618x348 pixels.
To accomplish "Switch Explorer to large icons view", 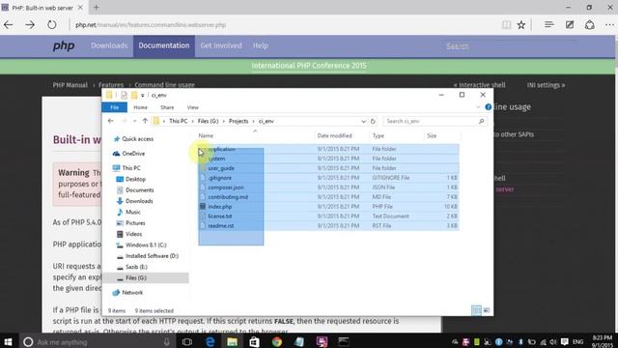I will click(487, 310).
